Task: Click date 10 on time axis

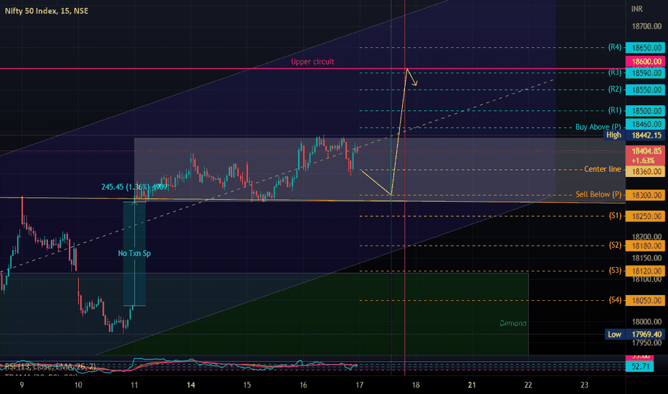Action: point(78,385)
